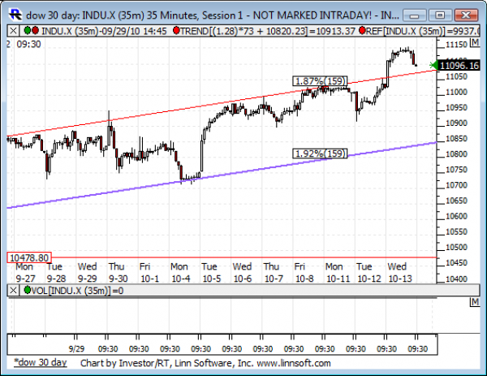487x376 pixels.
Task: Click the Wed 9-29 date label
Action: (x=88, y=273)
